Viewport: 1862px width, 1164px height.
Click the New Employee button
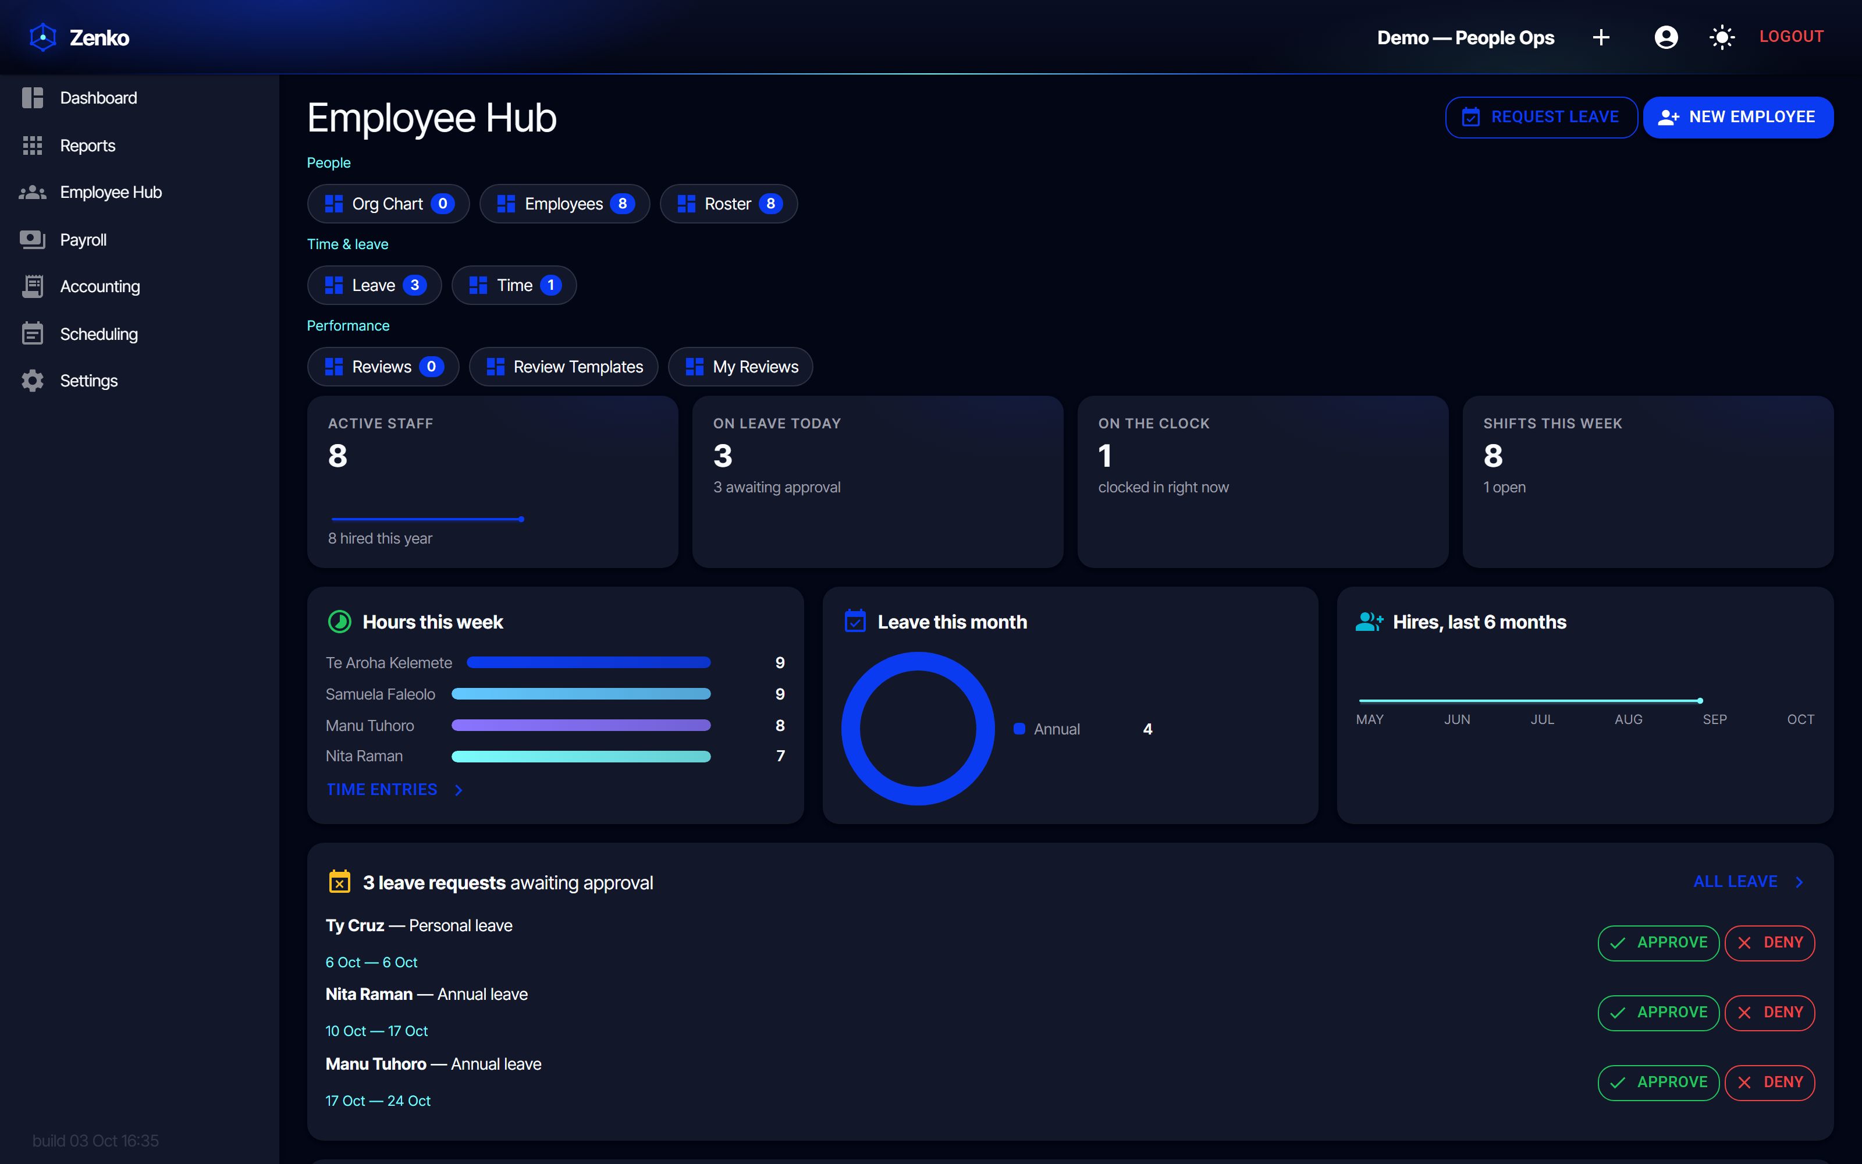point(1738,117)
